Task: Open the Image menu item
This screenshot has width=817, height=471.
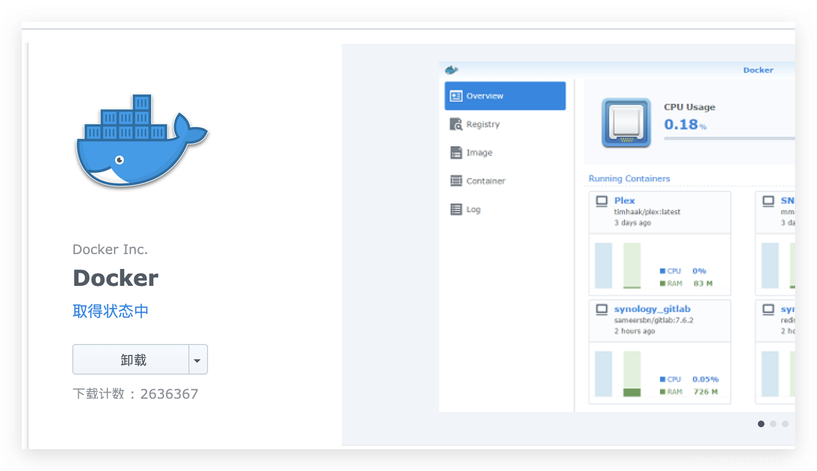Action: click(505, 153)
